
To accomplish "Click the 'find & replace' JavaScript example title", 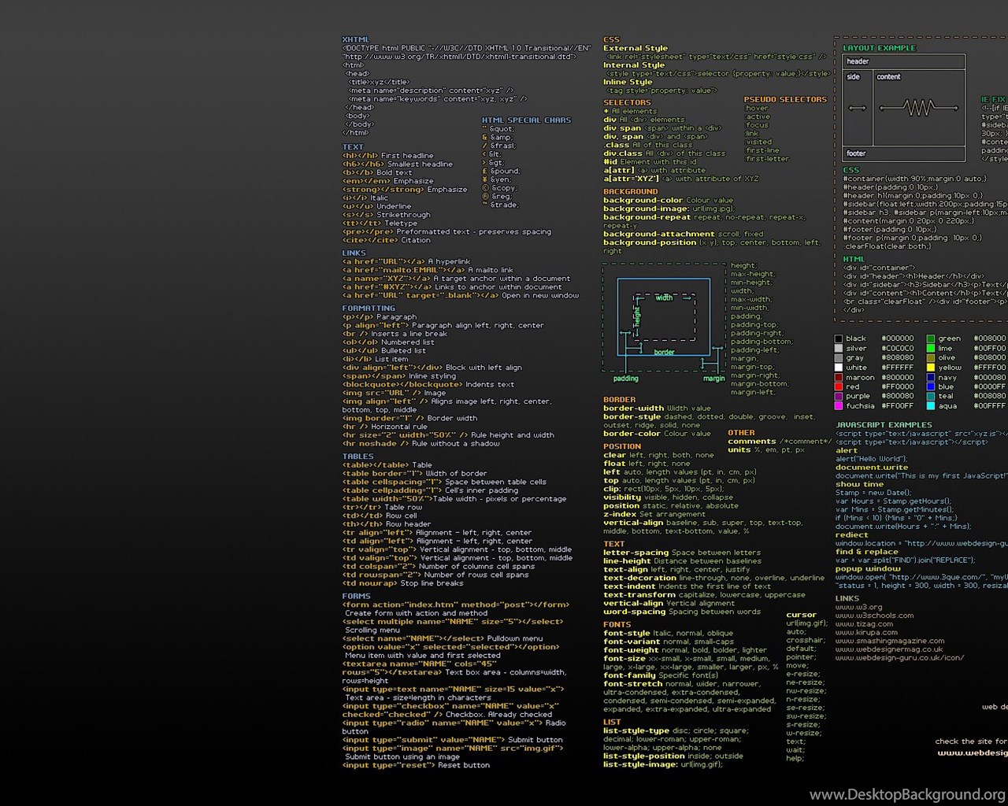I will 867,552.
